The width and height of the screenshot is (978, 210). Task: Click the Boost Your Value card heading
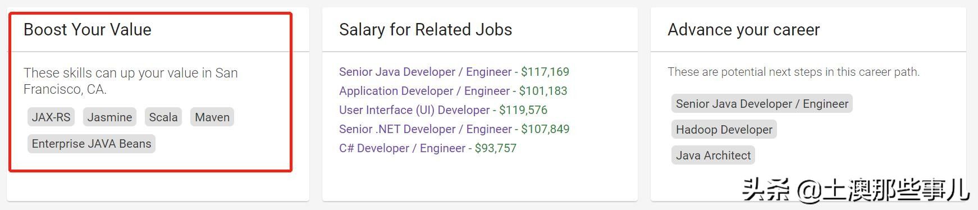pyautogui.click(x=88, y=30)
